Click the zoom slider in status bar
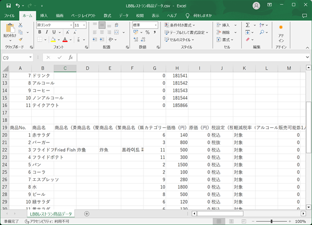This screenshot has height=225, width=312. [x=271, y=221]
